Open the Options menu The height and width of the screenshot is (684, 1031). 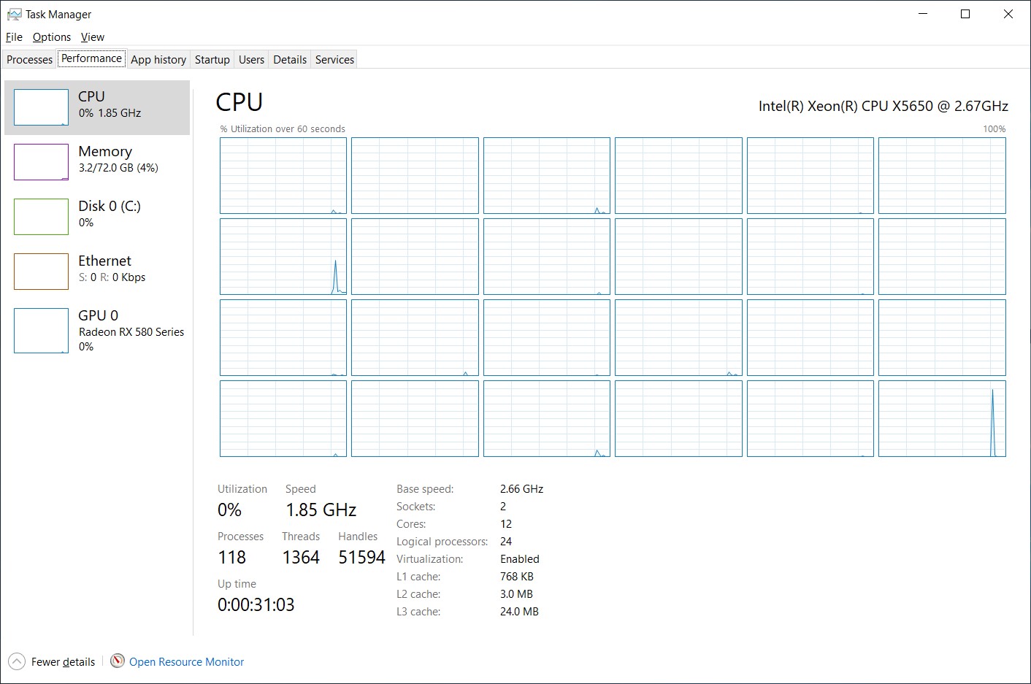pos(52,37)
